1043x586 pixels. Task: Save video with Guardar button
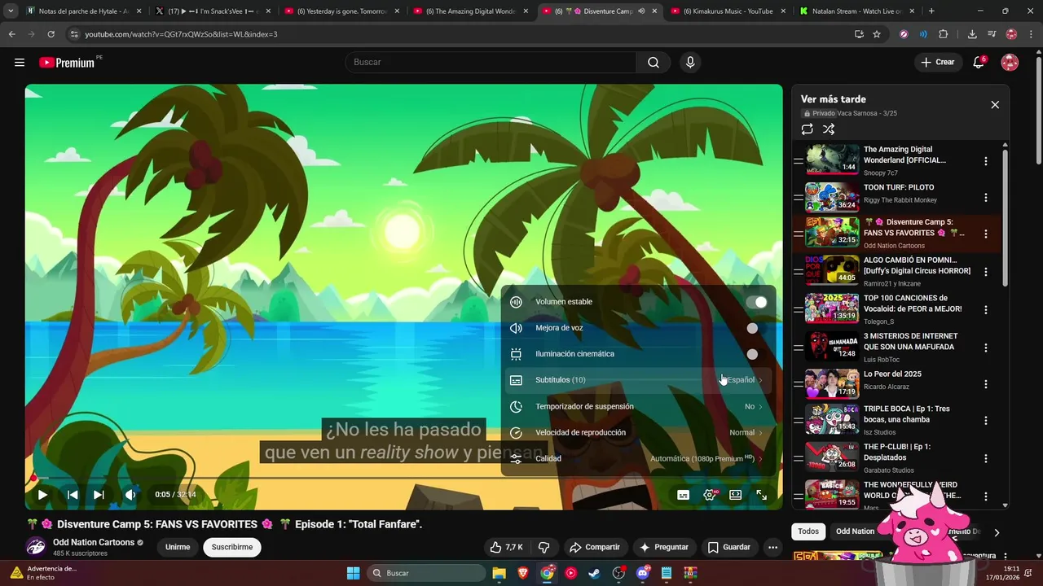729,547
